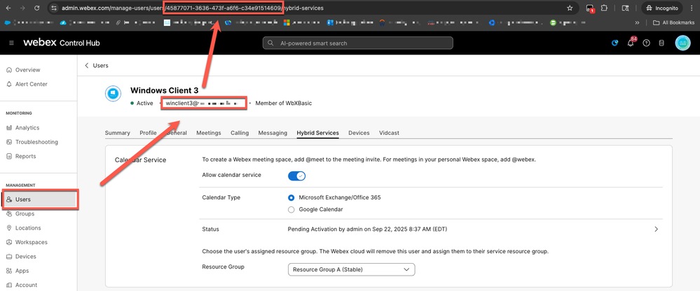The width and height of the screenshot is (700, 291).
Task: Switch to the Profile tab
Action: tap(149, 133)
